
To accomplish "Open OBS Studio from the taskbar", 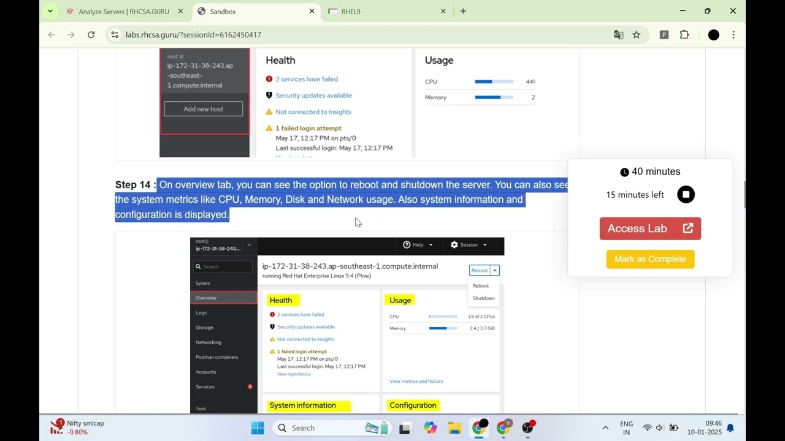I will pyautogui.click(x=528, y=428).
